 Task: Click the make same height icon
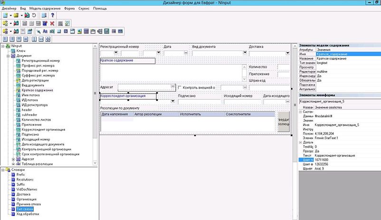click(34, 39)
